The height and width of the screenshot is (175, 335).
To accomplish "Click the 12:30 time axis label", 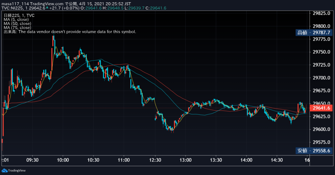I will 155,160.
